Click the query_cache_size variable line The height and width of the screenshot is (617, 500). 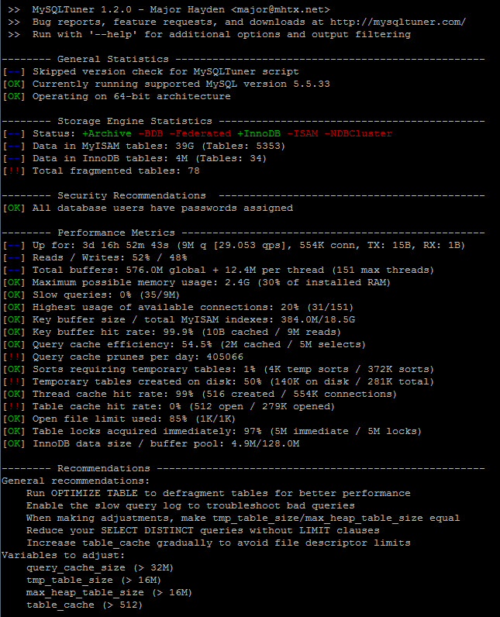[x=100, y=568]
